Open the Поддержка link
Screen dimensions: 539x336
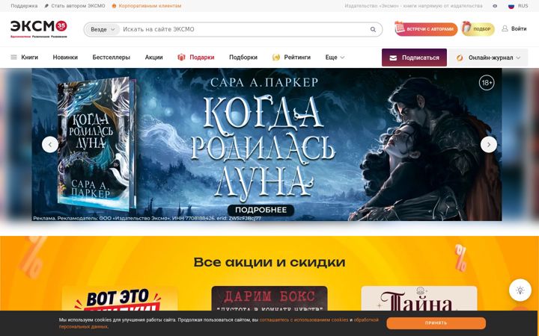24,6
